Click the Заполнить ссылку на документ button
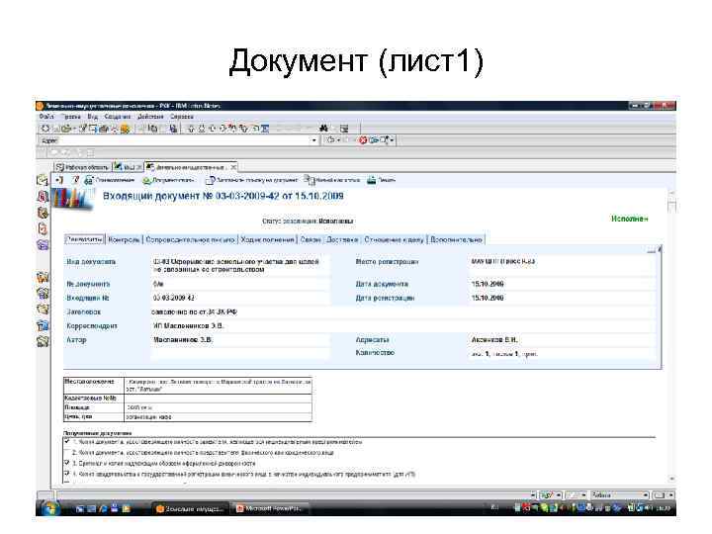 point(252,180)
